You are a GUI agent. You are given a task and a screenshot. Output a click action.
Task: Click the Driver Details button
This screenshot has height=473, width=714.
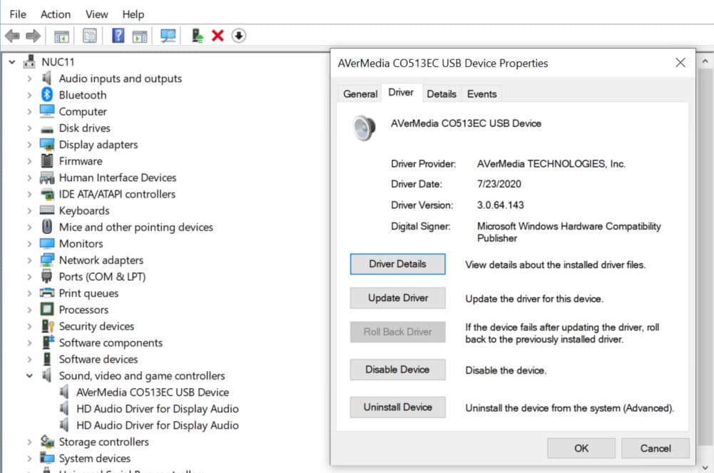click(397, 264)
